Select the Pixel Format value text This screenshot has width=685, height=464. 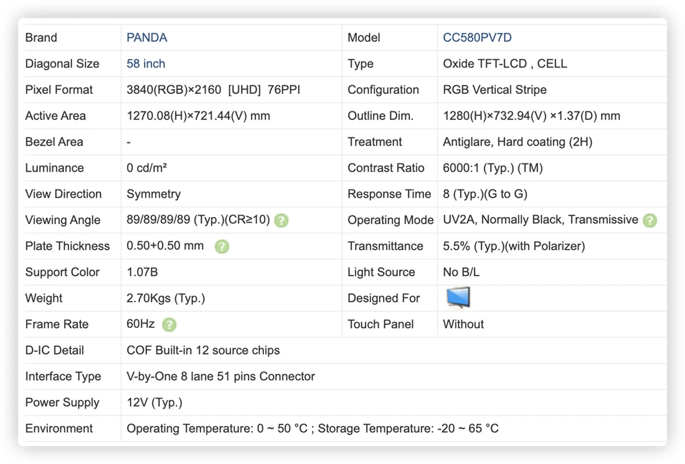(x=213, y=90)
